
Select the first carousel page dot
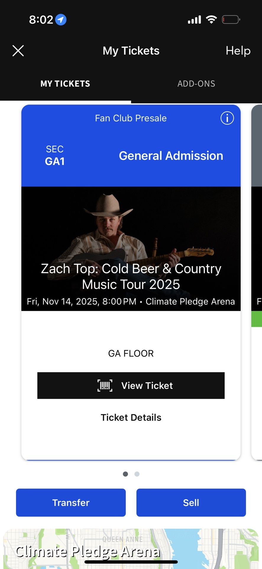(x=125, y=474)
